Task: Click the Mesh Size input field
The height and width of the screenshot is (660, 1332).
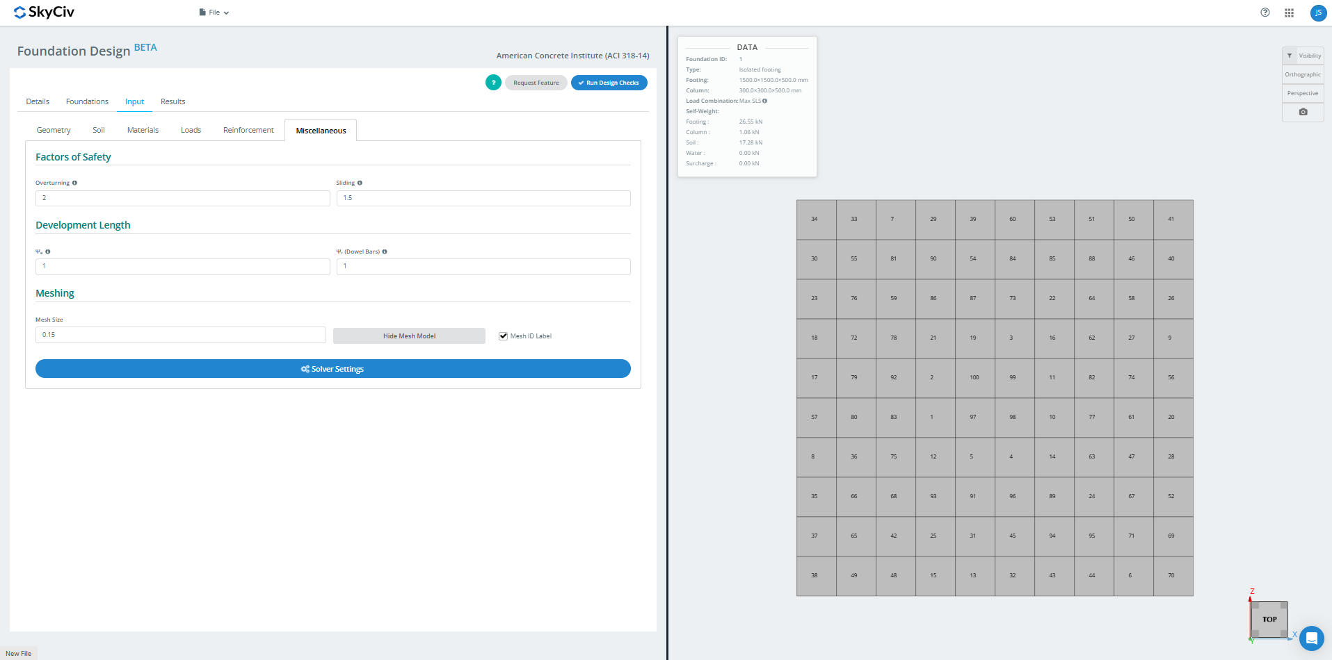Action: (180, 335)
